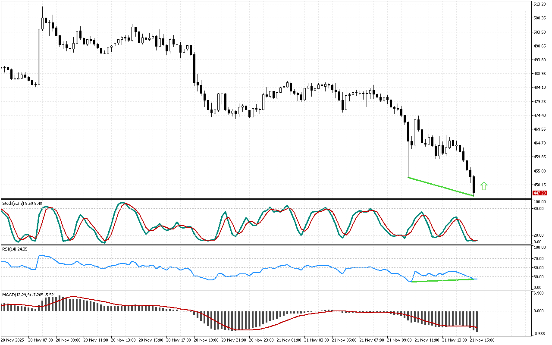Select the green trendline in the RSI panel
Viewport: 552px width, 345px height.
444,280
